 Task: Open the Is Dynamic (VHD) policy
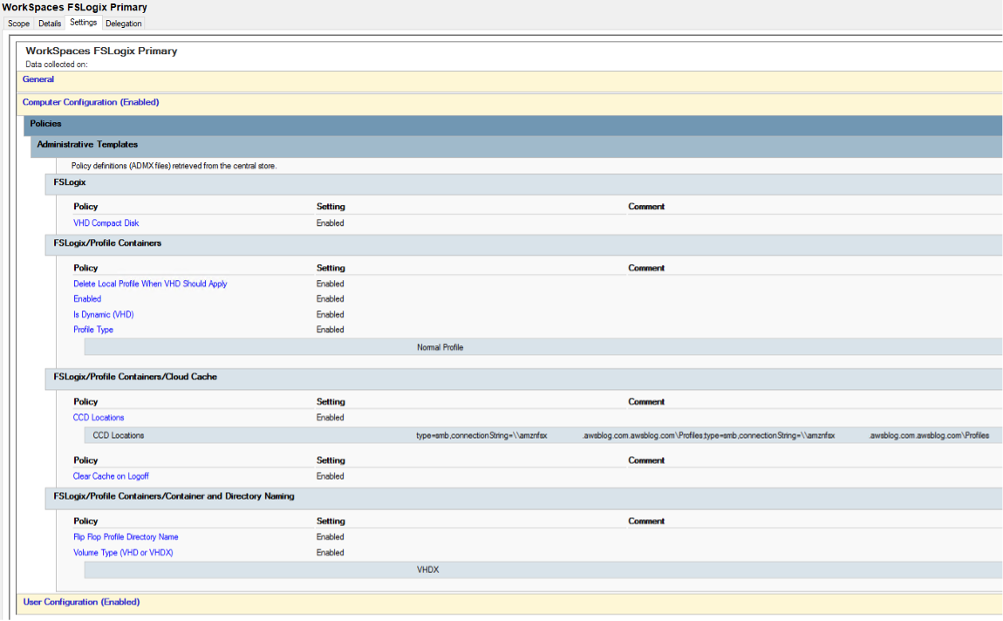[102, 314]
